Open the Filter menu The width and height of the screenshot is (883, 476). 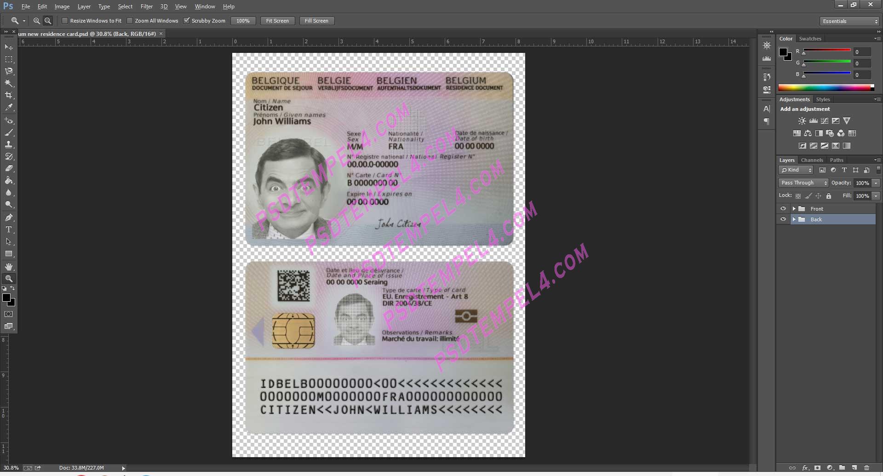pyautogui.click(x=146, y=6)
